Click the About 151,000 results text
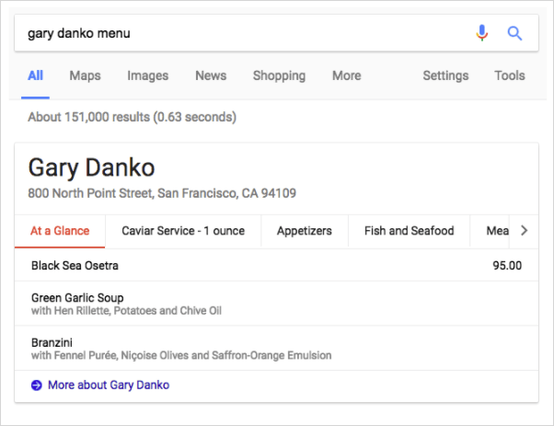The height and width of the screenshot is (426, 554). (x=133, y=117)
